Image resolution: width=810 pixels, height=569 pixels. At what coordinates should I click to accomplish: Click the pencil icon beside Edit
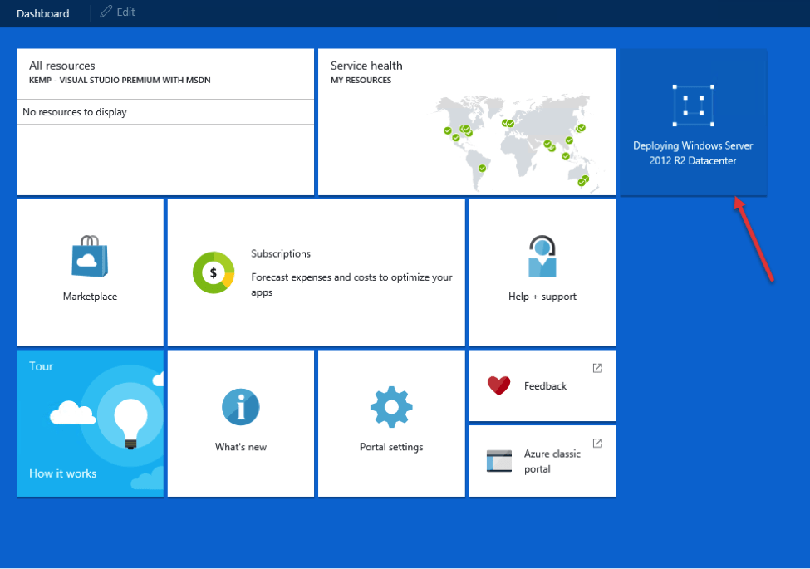pyautogui.click(x=106, y=12)
